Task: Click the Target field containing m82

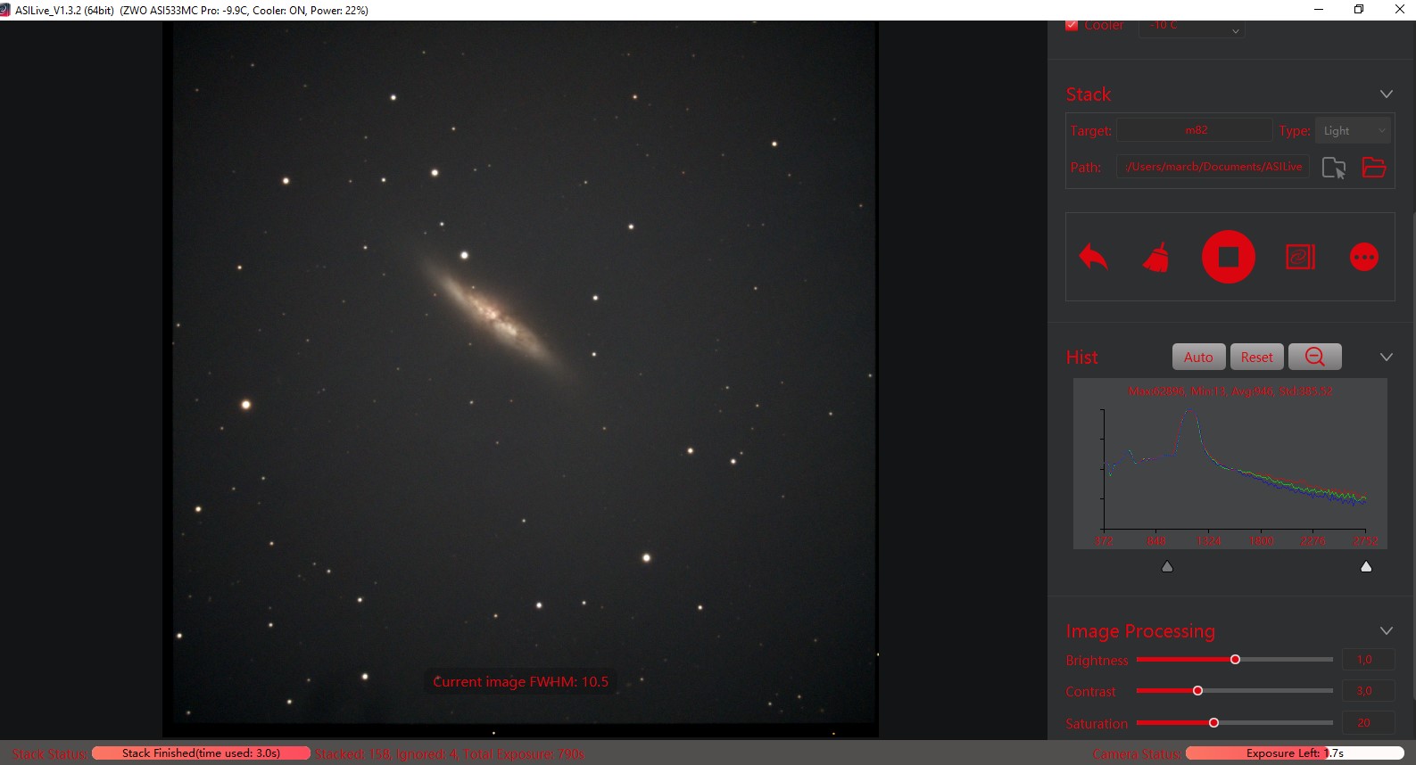Action: coord(1195,130)
